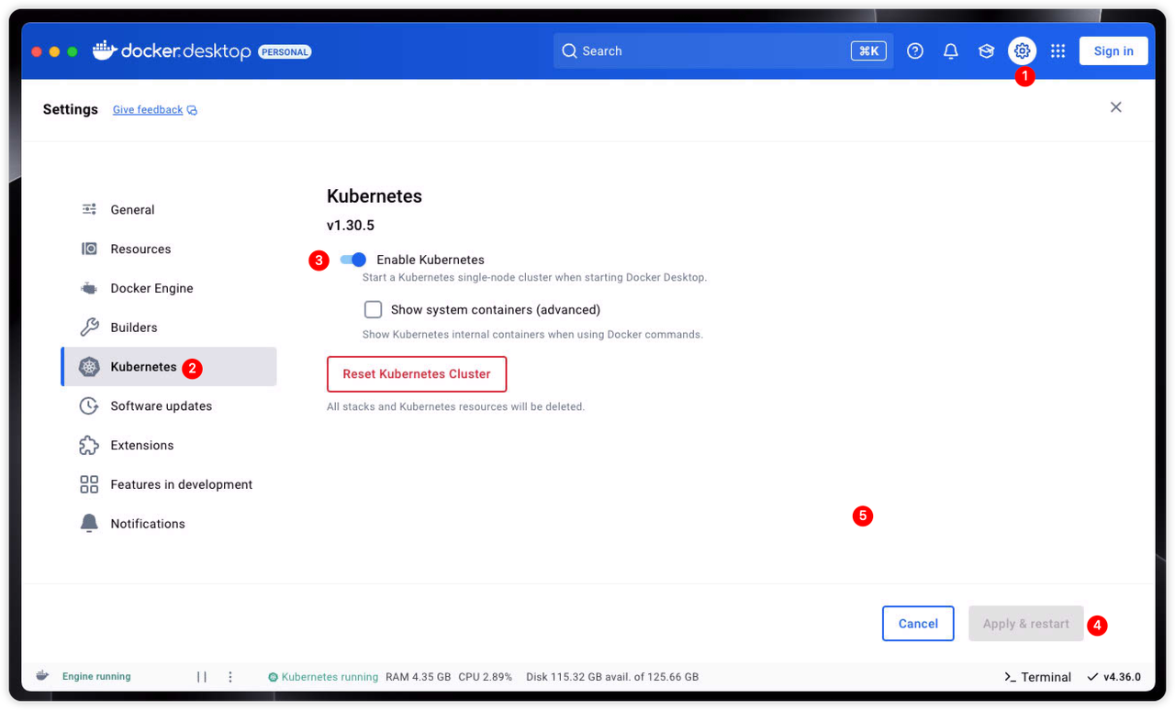Open the Notifications settings section
This screenshot has height=710, width=1175.
coord(169,524)
